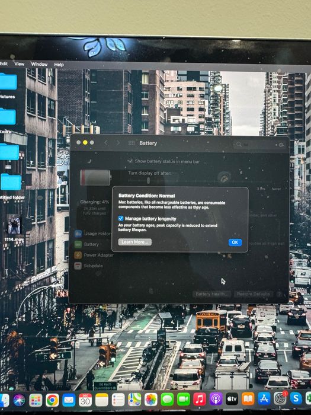Open the help question mark button
This screenshot has height=415, width=311.
pos(279,294)
